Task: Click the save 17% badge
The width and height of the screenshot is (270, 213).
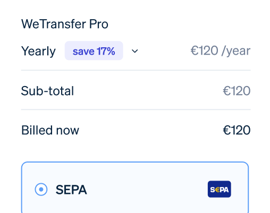Action: (x=94, y=51)
